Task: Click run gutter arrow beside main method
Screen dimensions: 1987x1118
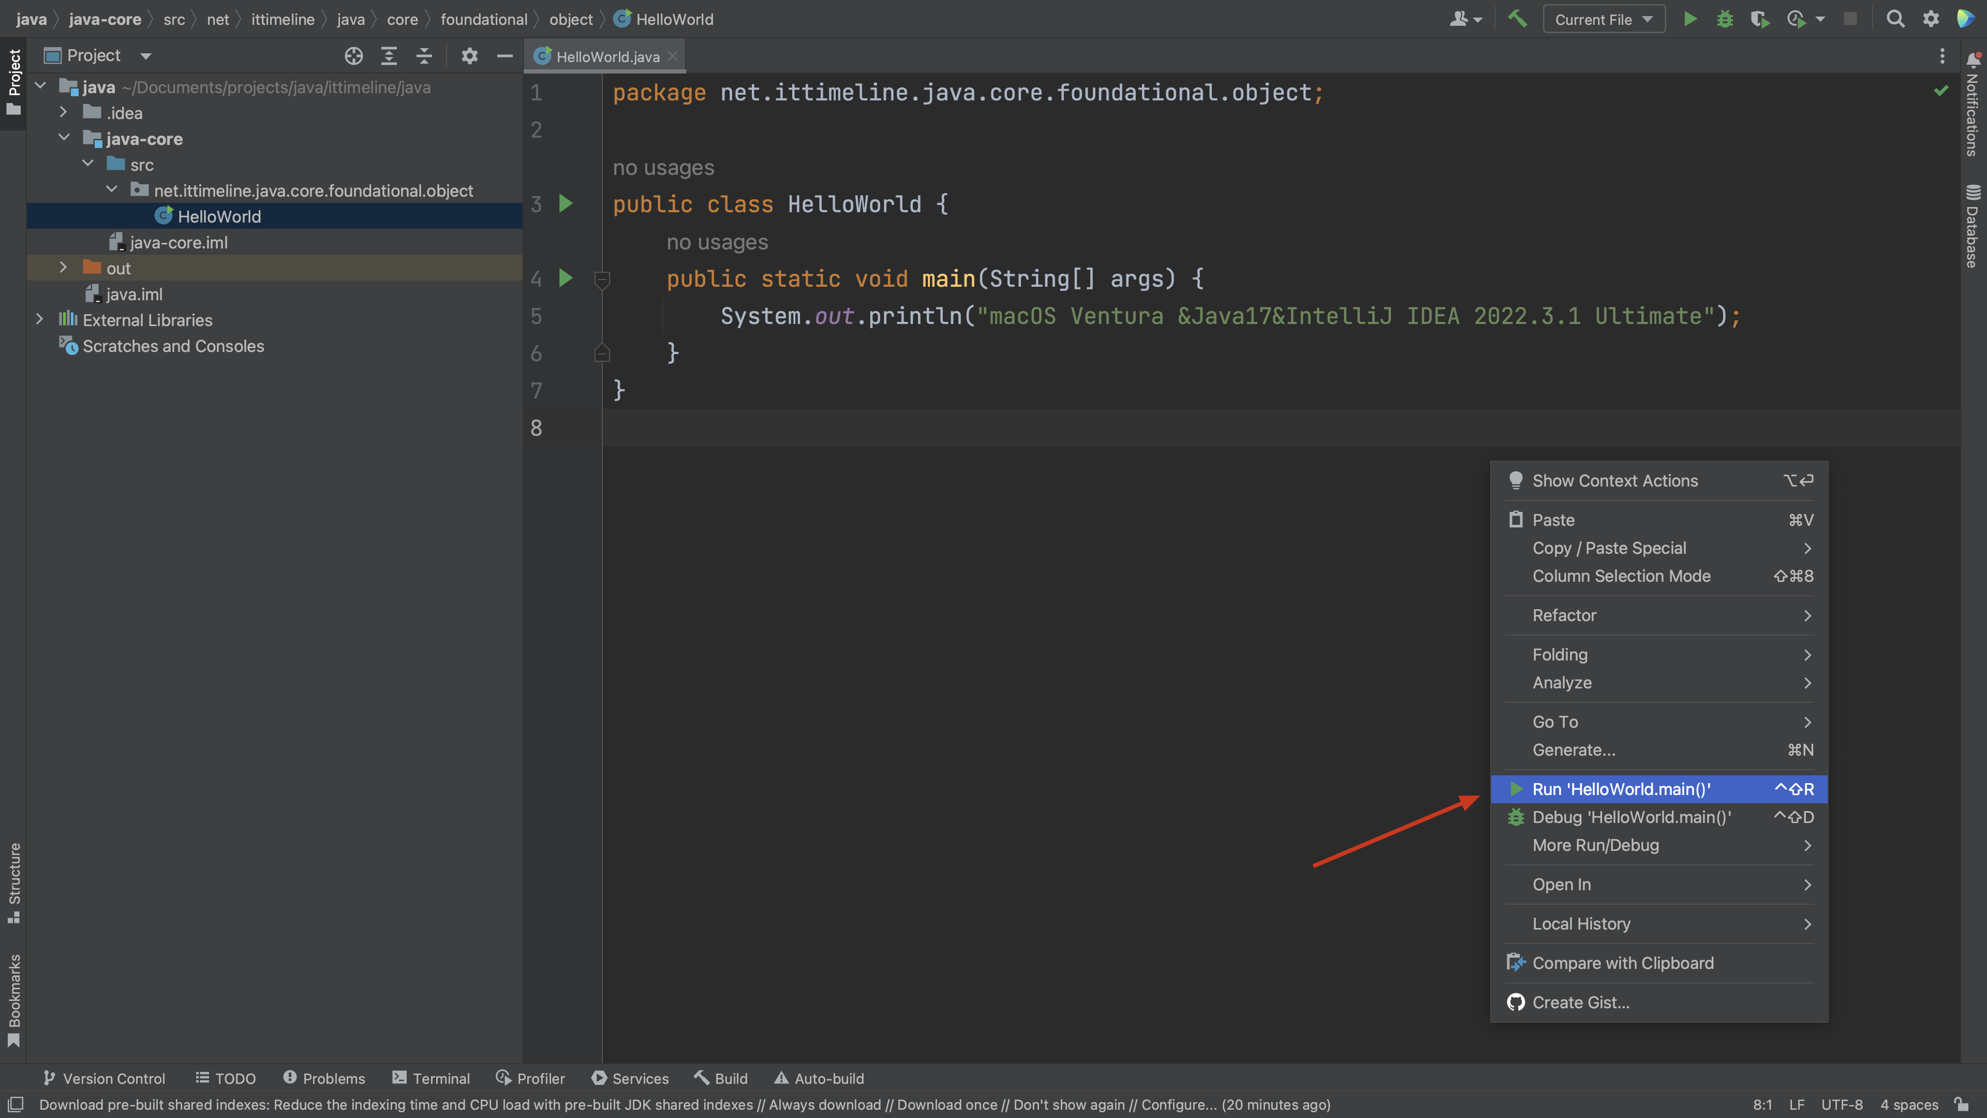Action: click(566, 278)
